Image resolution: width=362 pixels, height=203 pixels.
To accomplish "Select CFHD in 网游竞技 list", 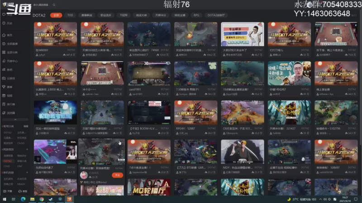I will [7, 166].
